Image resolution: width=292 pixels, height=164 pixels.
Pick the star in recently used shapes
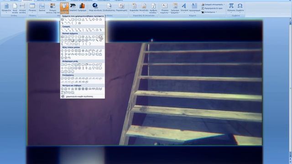point(79,23)
